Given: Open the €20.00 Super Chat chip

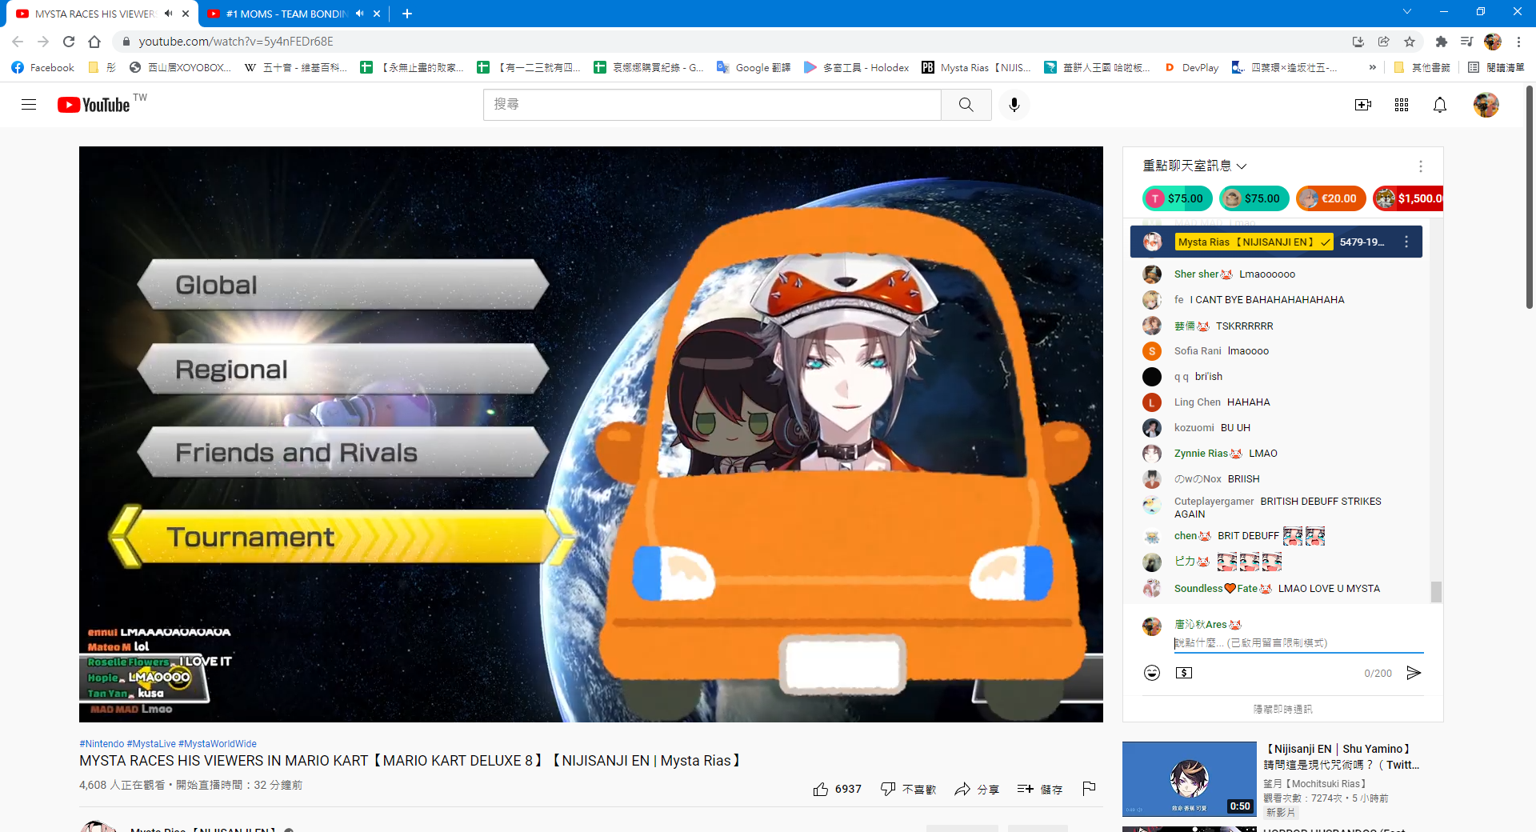Looking at the screenshot, I should 1330,198.
